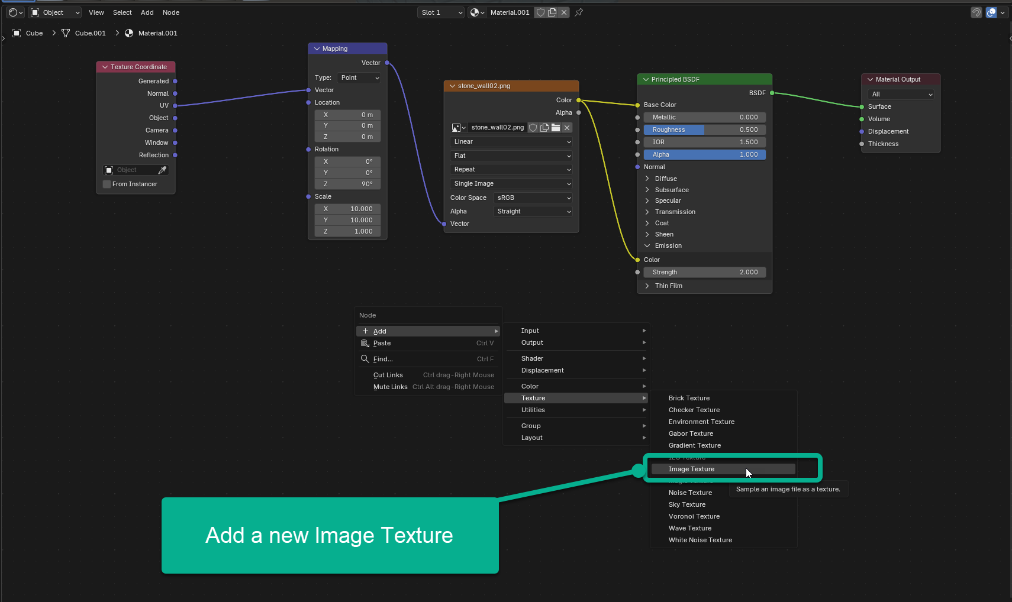This screenshot has width=1012, height=602.
Task: Browse images with the image icon dropdown
Action: point(459,127)
